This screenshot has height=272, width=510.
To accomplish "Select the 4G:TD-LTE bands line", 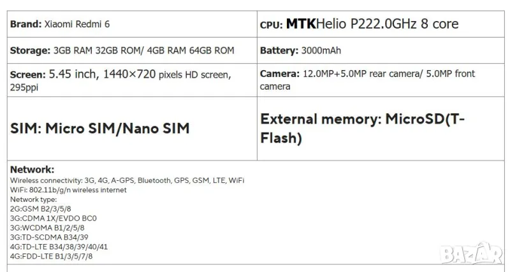I will [59, 247].
